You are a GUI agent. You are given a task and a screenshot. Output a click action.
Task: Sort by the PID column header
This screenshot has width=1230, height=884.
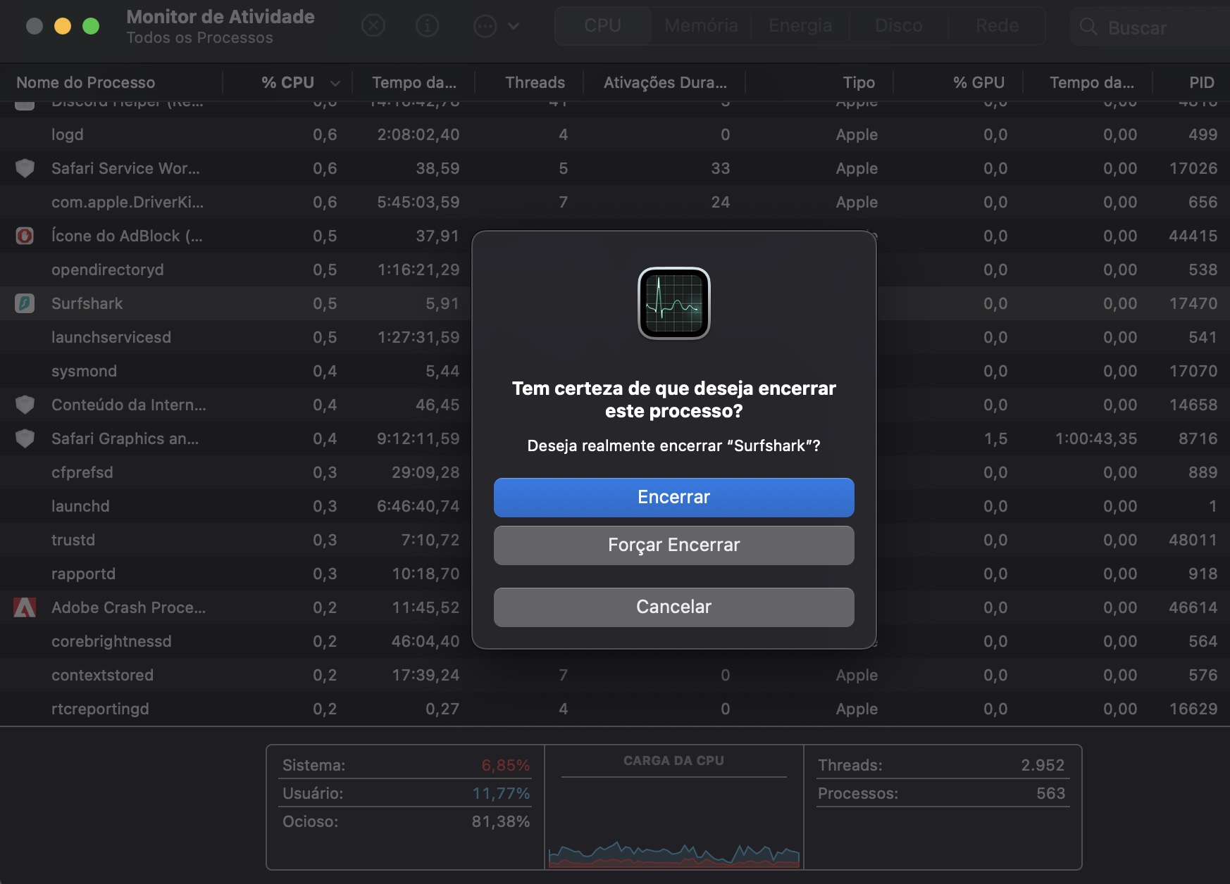pos(1200,82)
